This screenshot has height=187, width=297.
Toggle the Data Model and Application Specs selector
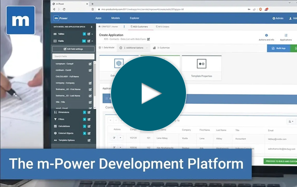[x=92, y=27]
